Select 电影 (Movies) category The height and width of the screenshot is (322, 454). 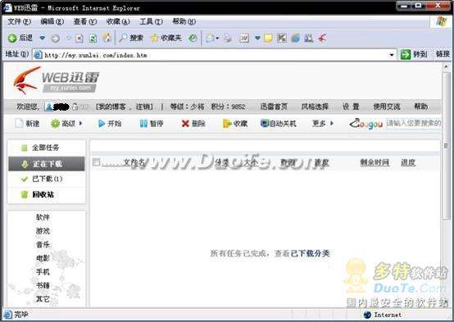click(43, 258)
